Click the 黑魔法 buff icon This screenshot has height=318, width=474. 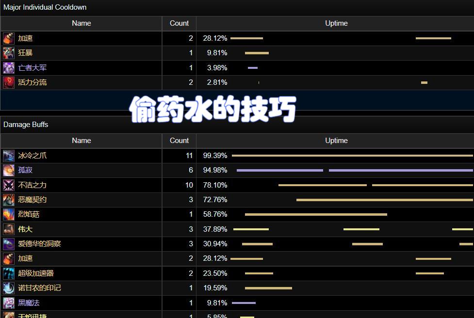(9, 303)
